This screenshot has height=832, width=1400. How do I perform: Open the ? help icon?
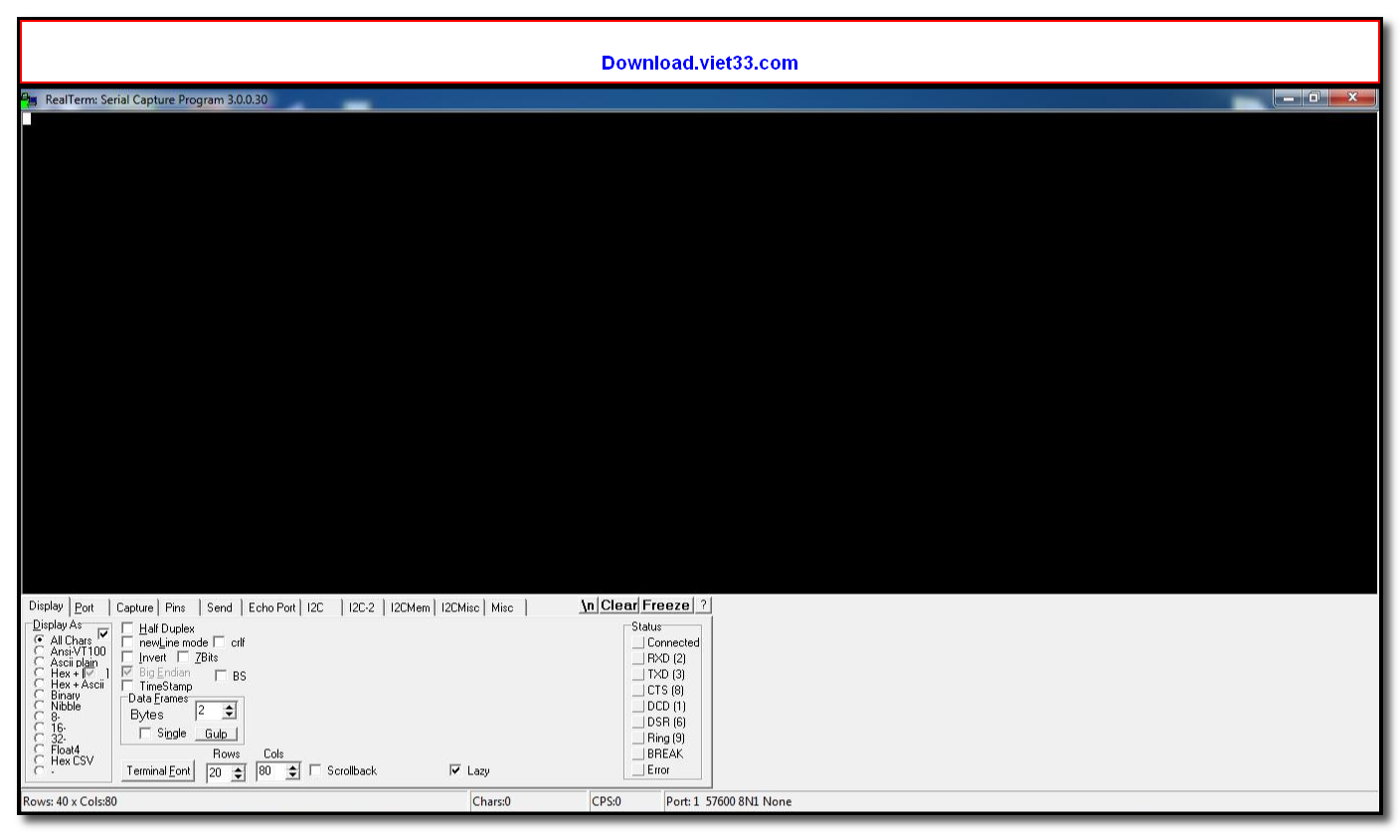[x=704, y=604]
